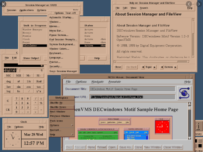Viewport: 203px width, 152px height.
Task: Click the next Screen arrow in Help
Action: (175, 67)
